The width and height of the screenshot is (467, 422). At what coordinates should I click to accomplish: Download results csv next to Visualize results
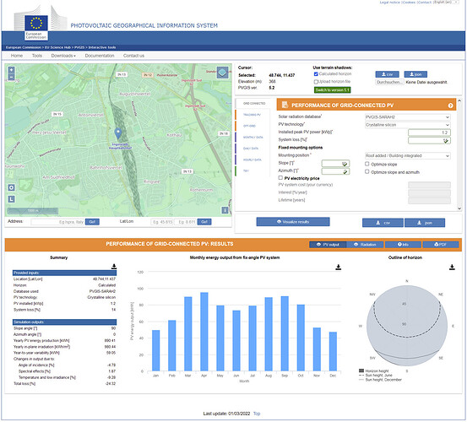point(383,223)
